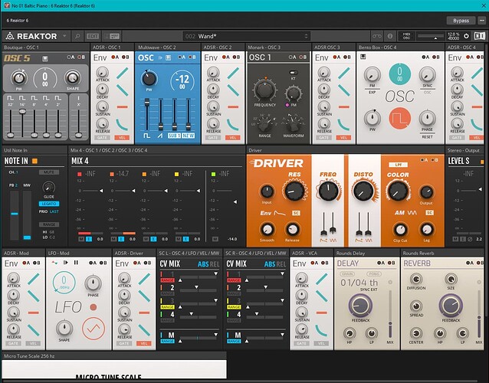Select snapshot A on Rounds Reverb module
The width and height of the screenshot is (489, 383).
[469, 263]
